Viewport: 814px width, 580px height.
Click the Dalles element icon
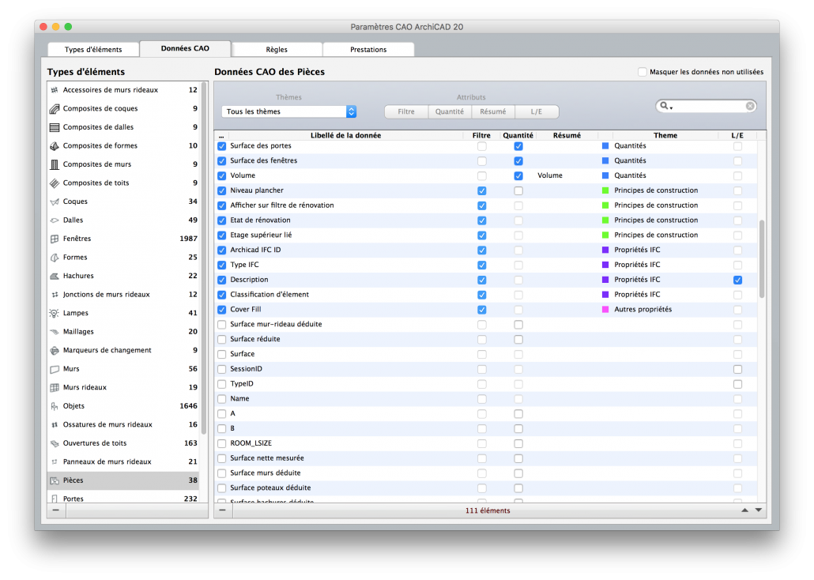[x=55, y=220]
